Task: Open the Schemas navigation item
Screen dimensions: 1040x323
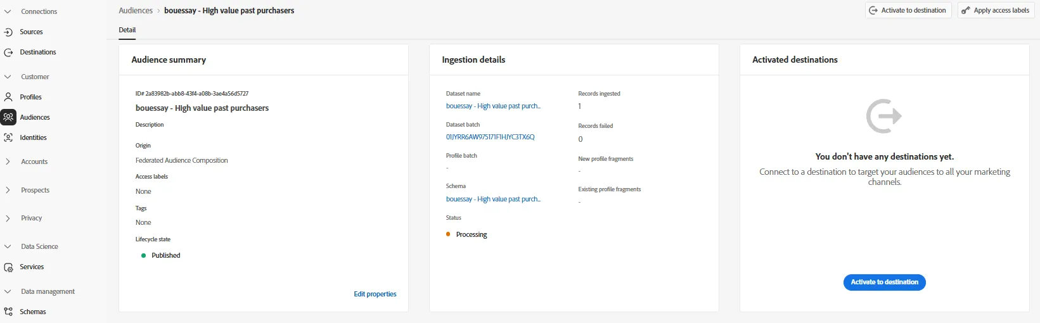Action: tap(33, 312)
